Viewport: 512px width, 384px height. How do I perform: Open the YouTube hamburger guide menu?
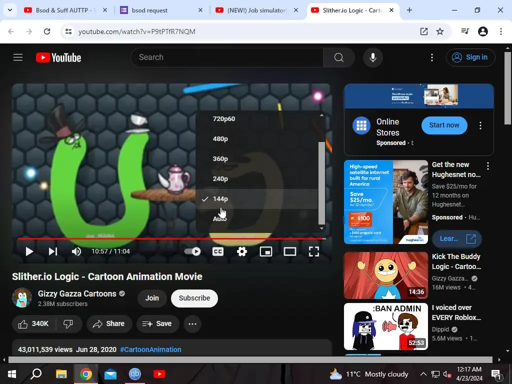click(x=18, y=57)
